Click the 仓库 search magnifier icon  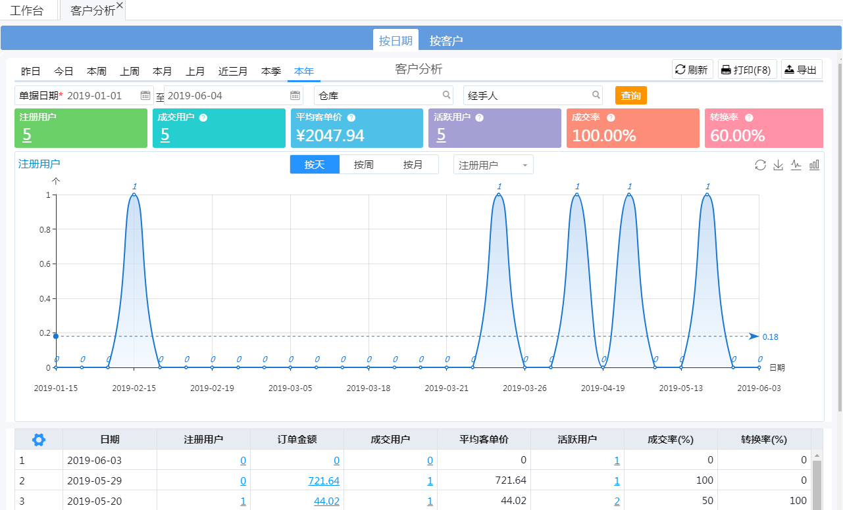(447, 95)
